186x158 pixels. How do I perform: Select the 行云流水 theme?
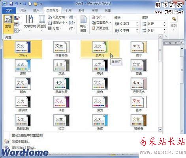139,86
